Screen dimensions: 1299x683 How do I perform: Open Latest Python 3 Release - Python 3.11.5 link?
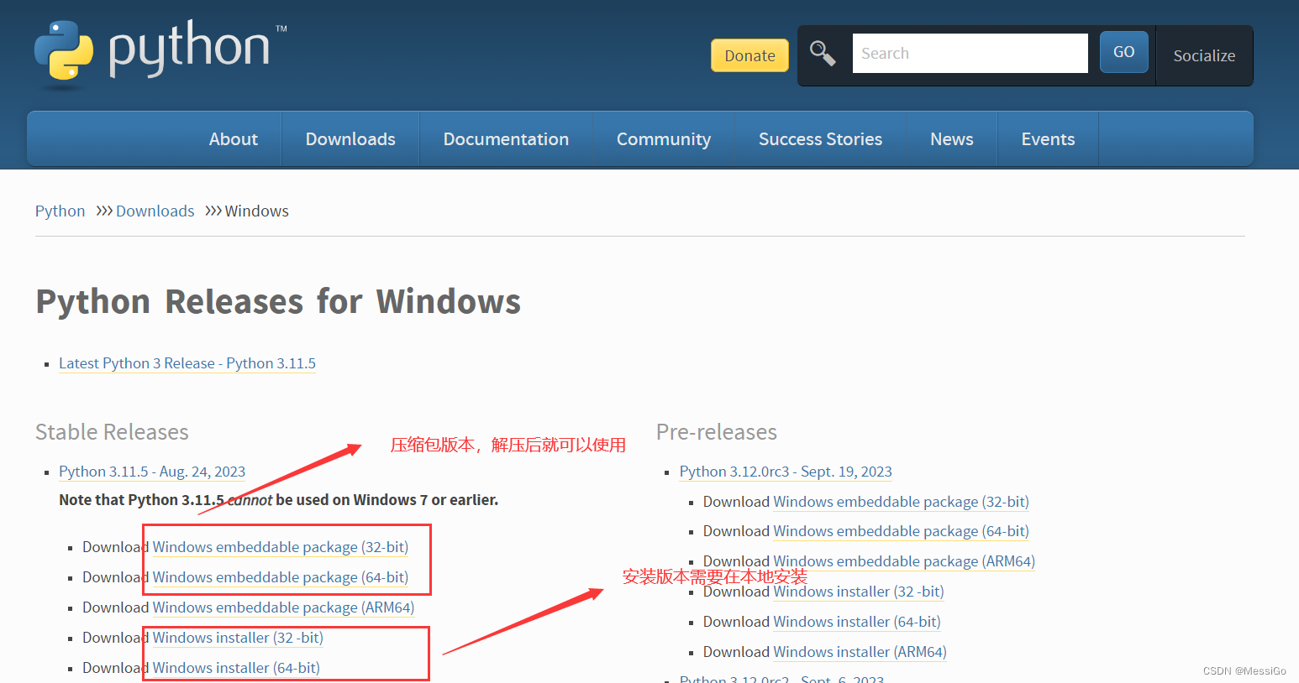[187, 363]
